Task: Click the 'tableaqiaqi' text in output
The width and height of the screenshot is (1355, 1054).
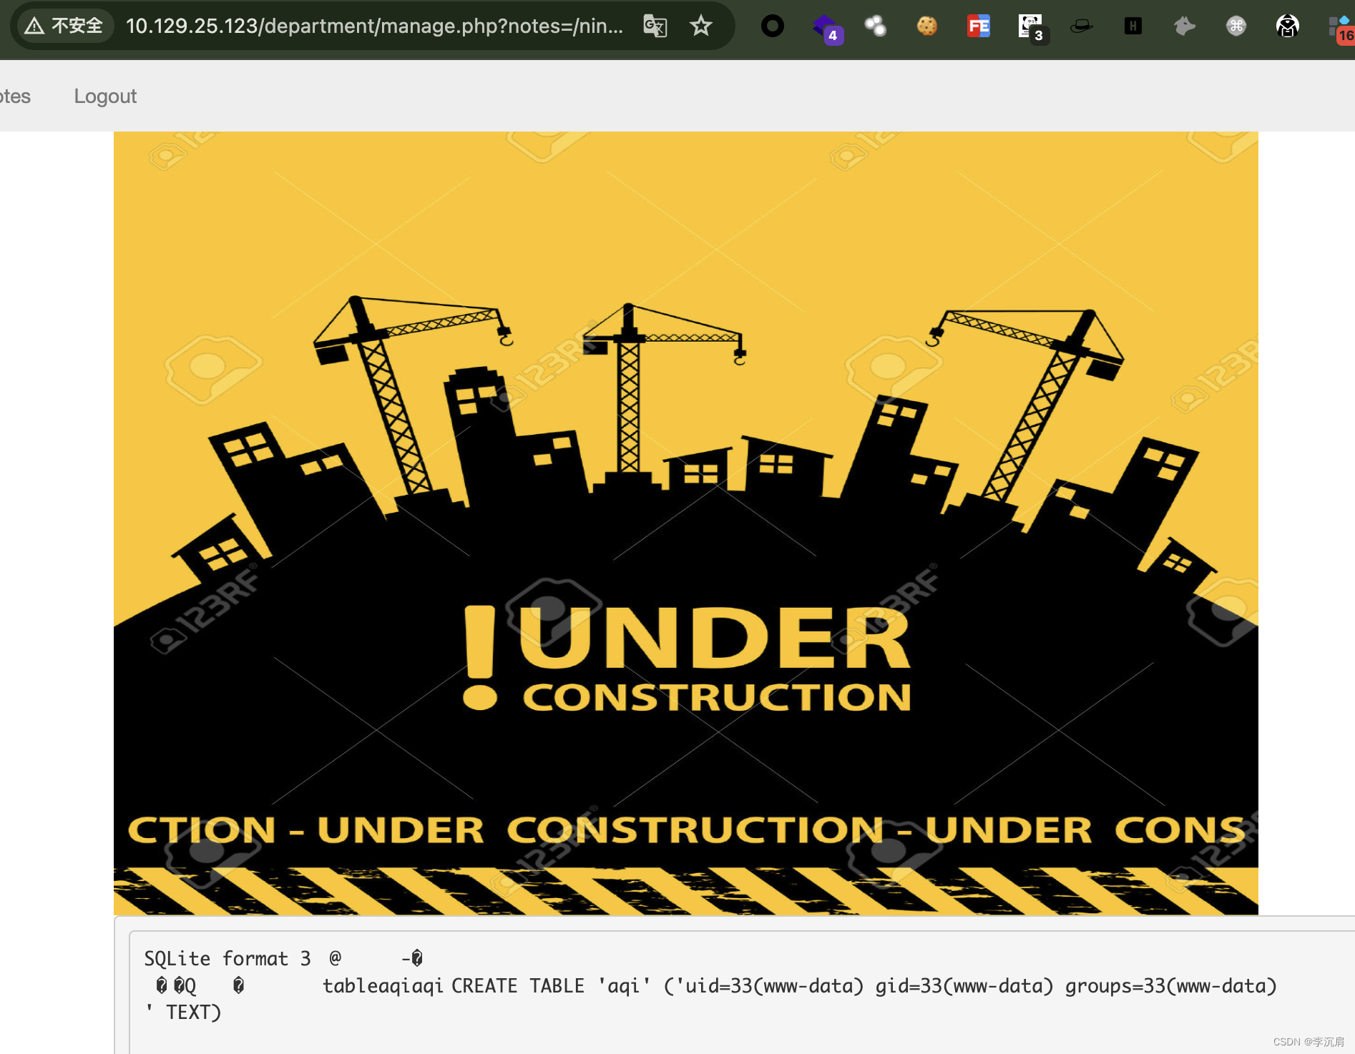Action: pyautogui.click(x=383, y=986)
